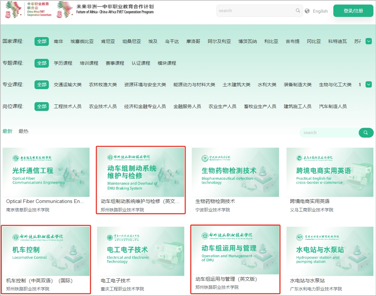Expand the country courses list
This screenshot has width=376, height=296.
point(369,41)
